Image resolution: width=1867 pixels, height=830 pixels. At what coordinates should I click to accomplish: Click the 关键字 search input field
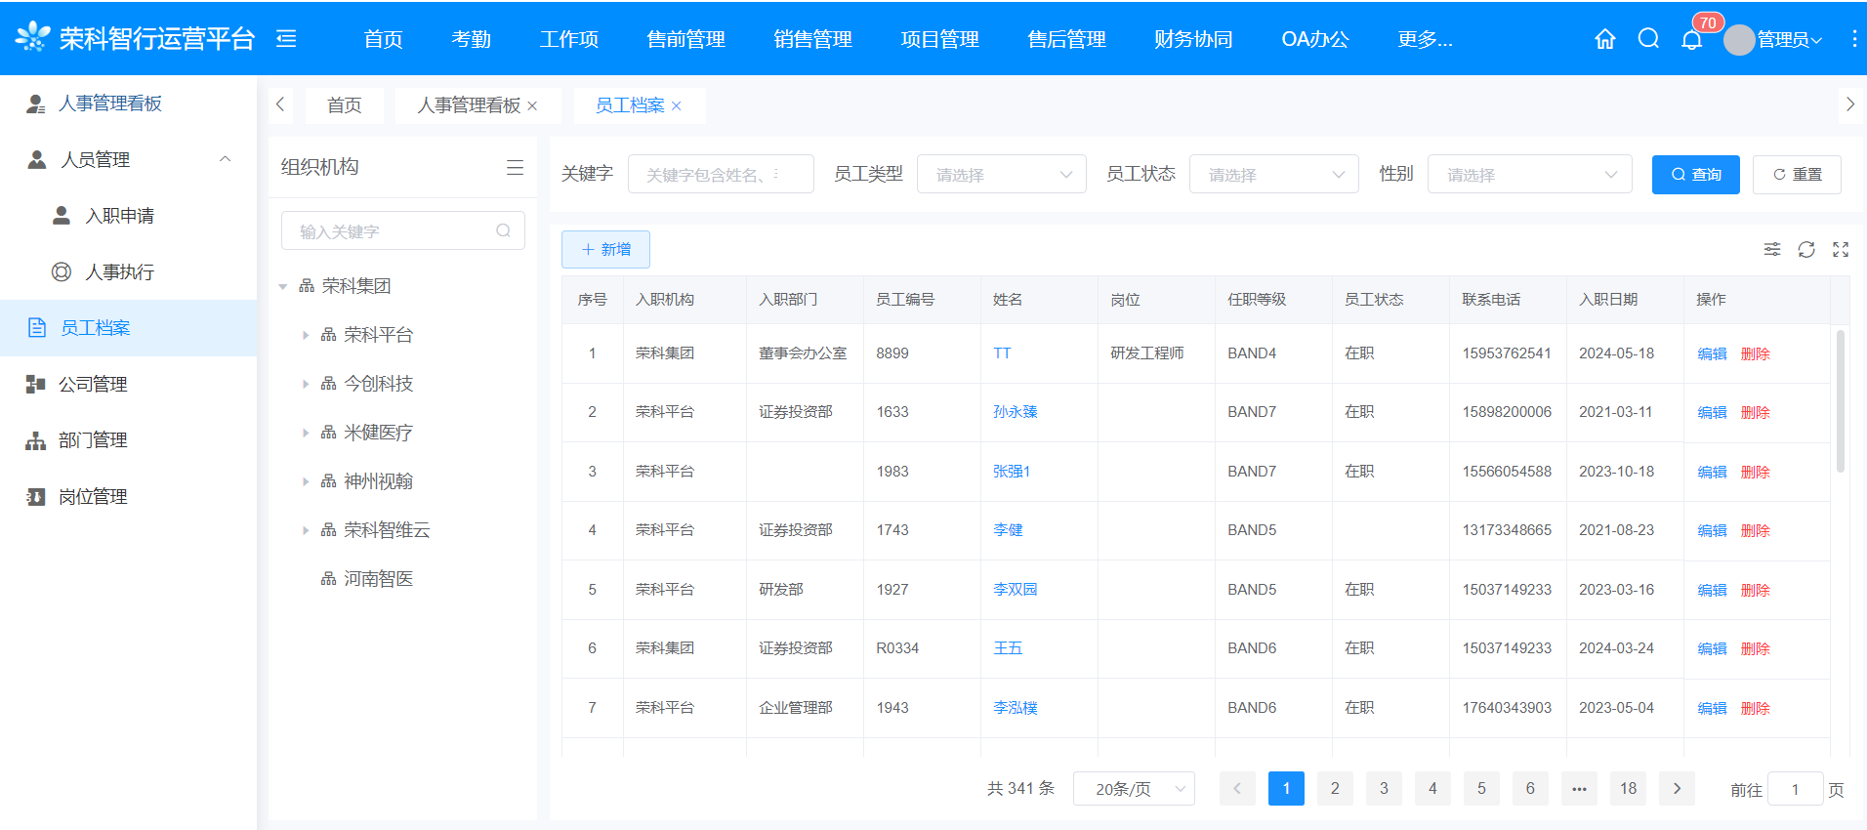(x=720, y=175)
